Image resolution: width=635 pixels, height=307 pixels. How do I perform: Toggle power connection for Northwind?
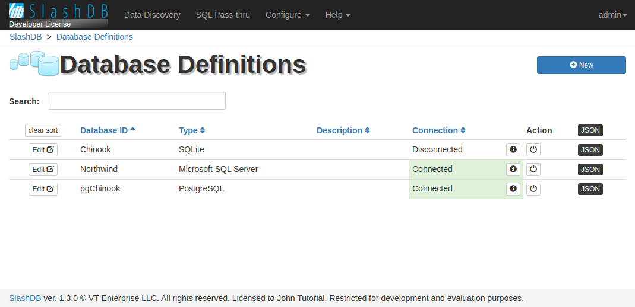click(x=533, y=170)
